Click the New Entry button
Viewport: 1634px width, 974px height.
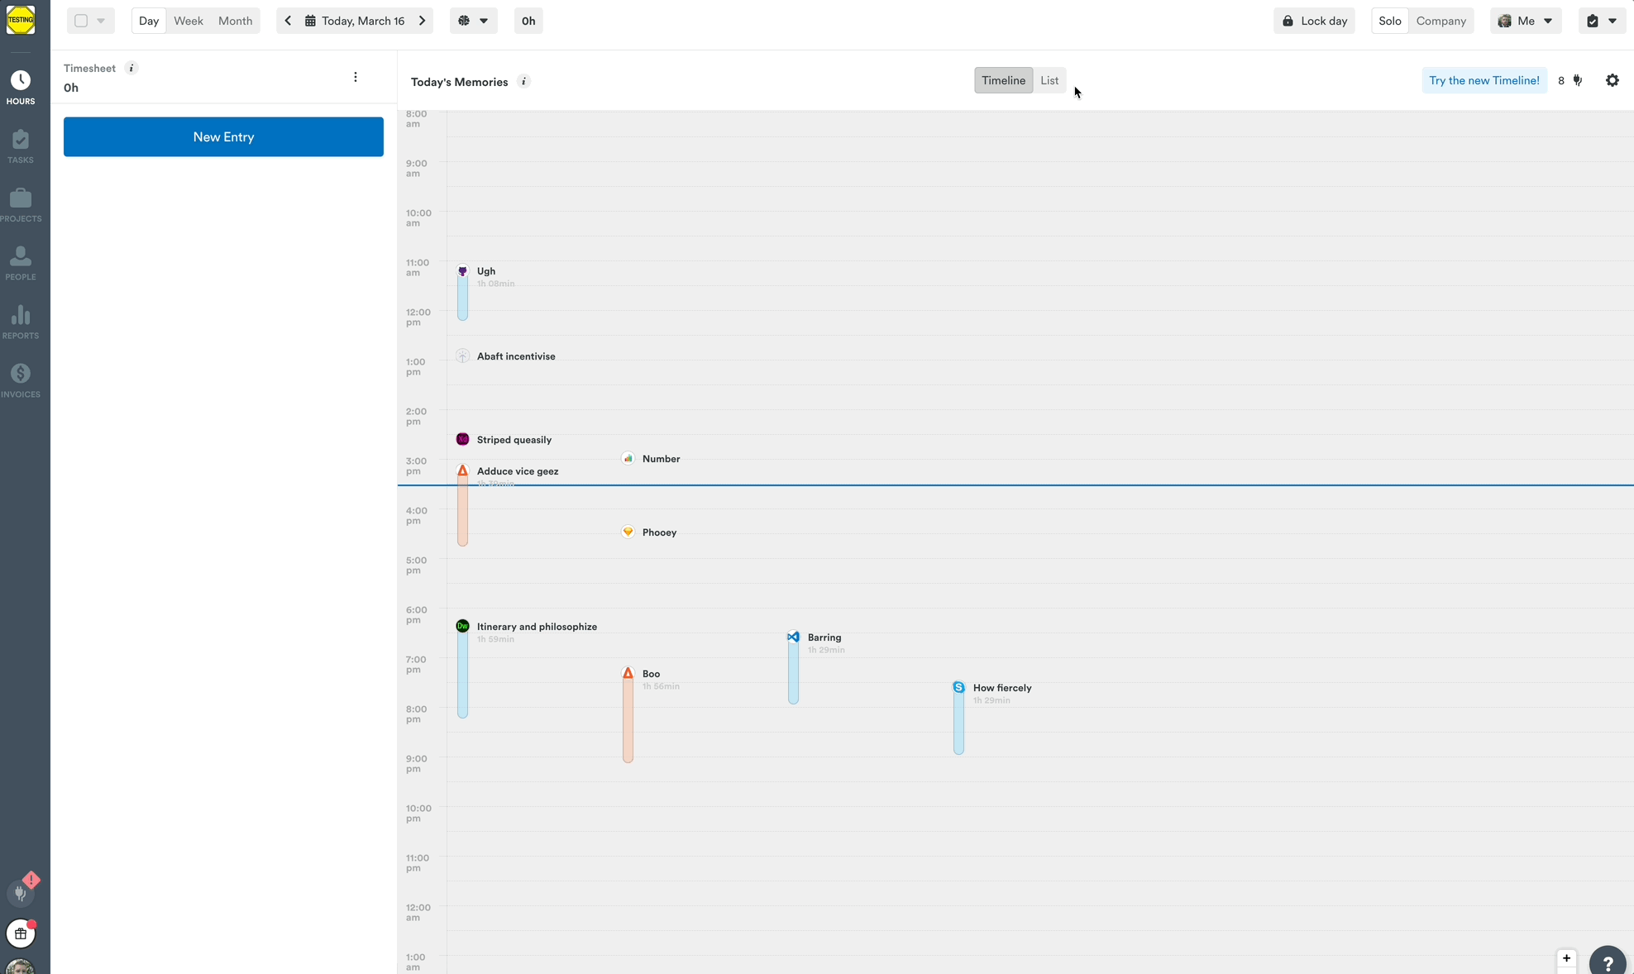(x=222, y=136)
